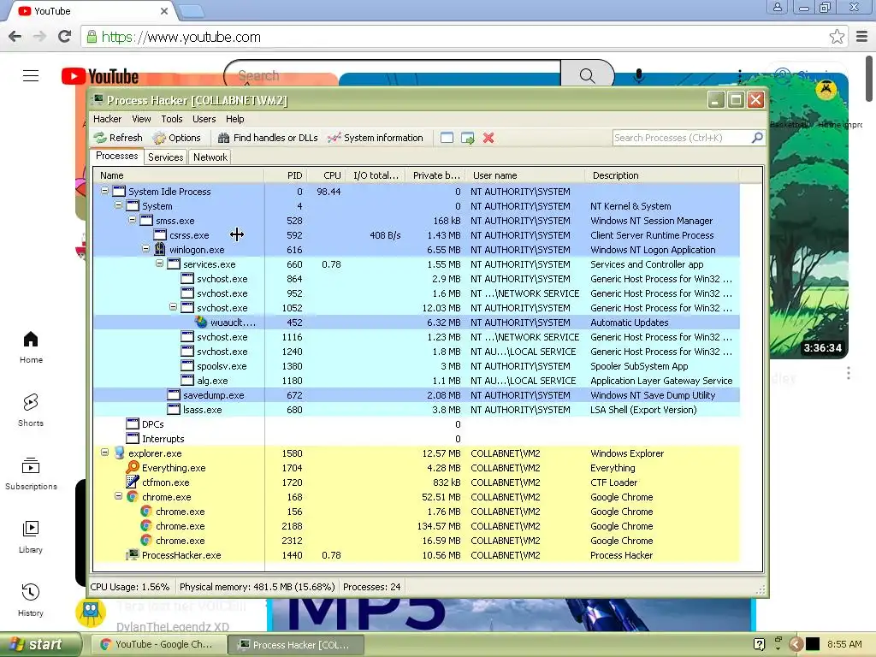Screen dimensions: 876x657
Task: Open the Hacker menu
Action: [x=107, y=119]
